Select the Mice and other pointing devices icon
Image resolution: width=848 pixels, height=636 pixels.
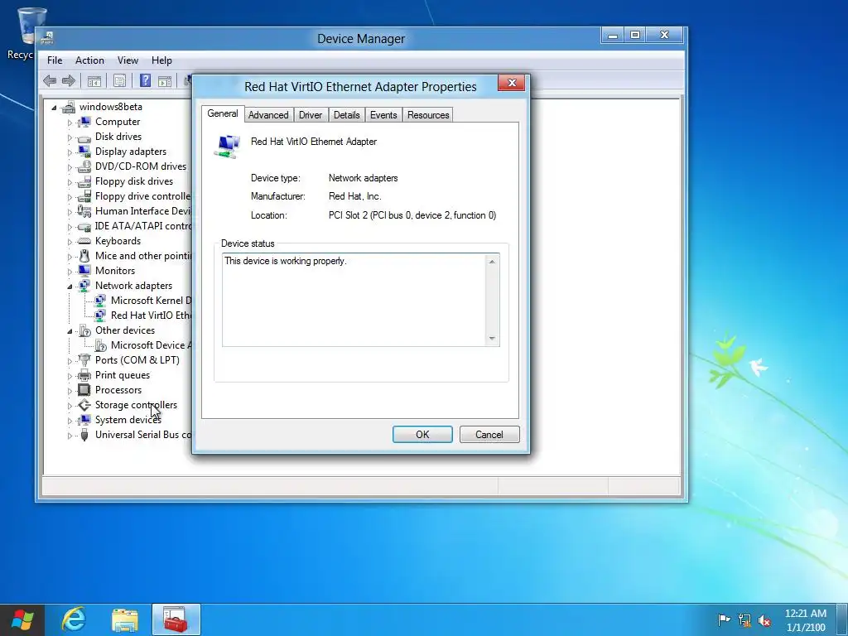tap(84, 256)
